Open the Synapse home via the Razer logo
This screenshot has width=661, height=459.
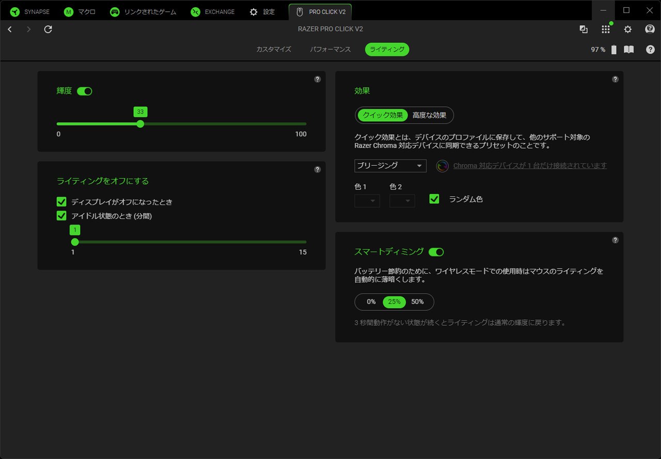pos(14,11)
